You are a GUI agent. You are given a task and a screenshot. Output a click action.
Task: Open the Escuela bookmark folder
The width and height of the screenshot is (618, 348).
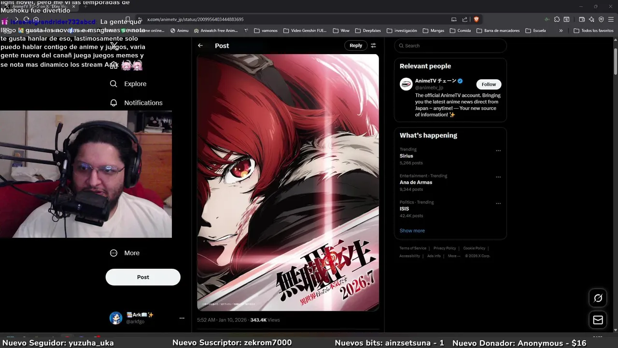[535, 30]
